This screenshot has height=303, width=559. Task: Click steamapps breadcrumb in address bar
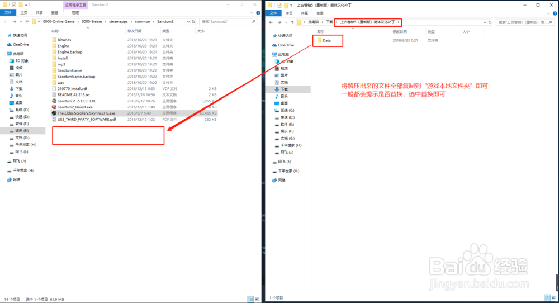pyautogui.click(x=118, y=22)
